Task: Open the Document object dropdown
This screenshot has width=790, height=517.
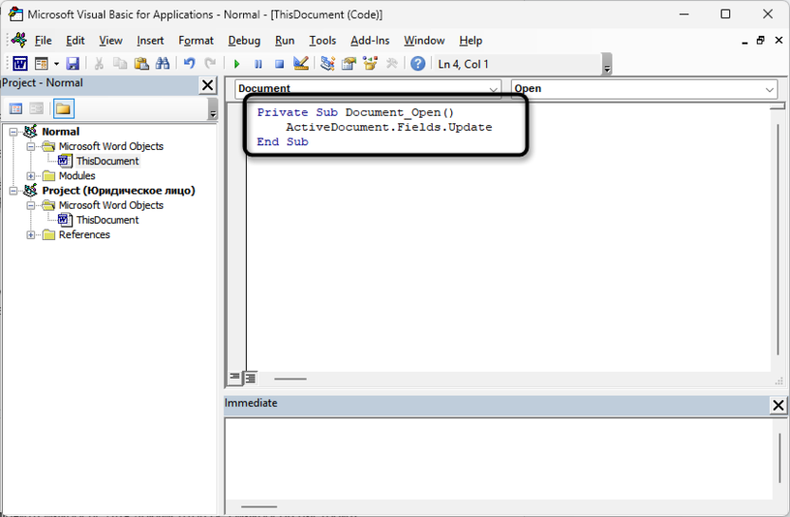Action: tap(493, 89)
